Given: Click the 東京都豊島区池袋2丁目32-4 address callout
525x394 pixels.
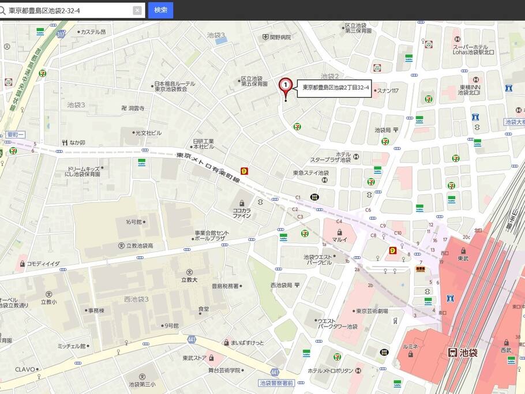Looking at the screenshot, I should pos(336,88).
